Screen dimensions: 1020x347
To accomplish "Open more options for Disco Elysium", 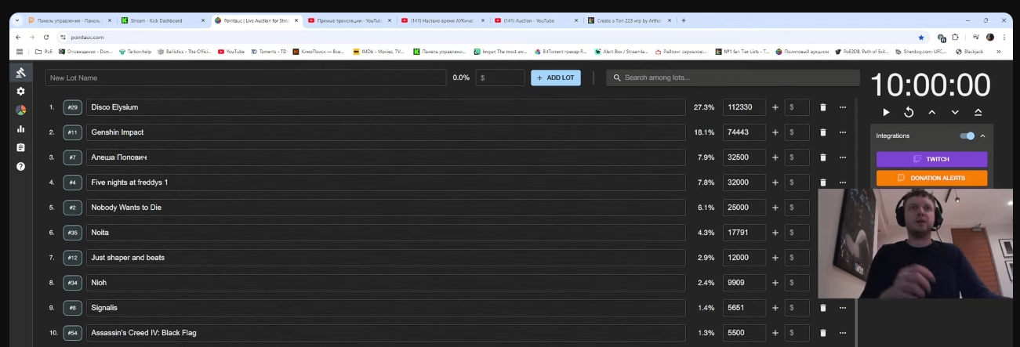I will click(x=843, y=107).
